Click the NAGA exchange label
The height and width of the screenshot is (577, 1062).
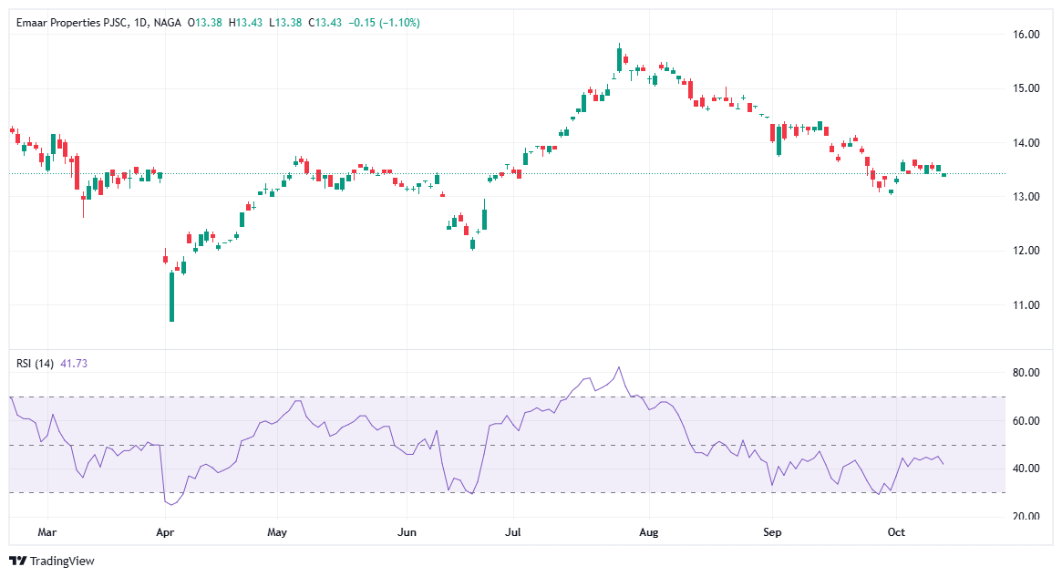[x=168, y=23]
